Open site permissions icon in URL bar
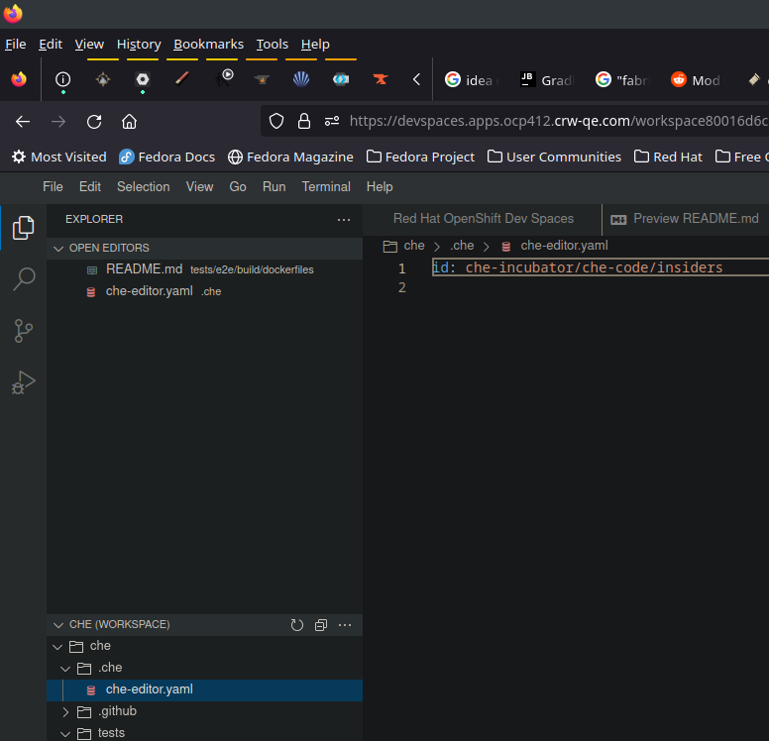This screenshot has height=741, width=769. coord(332,121)
